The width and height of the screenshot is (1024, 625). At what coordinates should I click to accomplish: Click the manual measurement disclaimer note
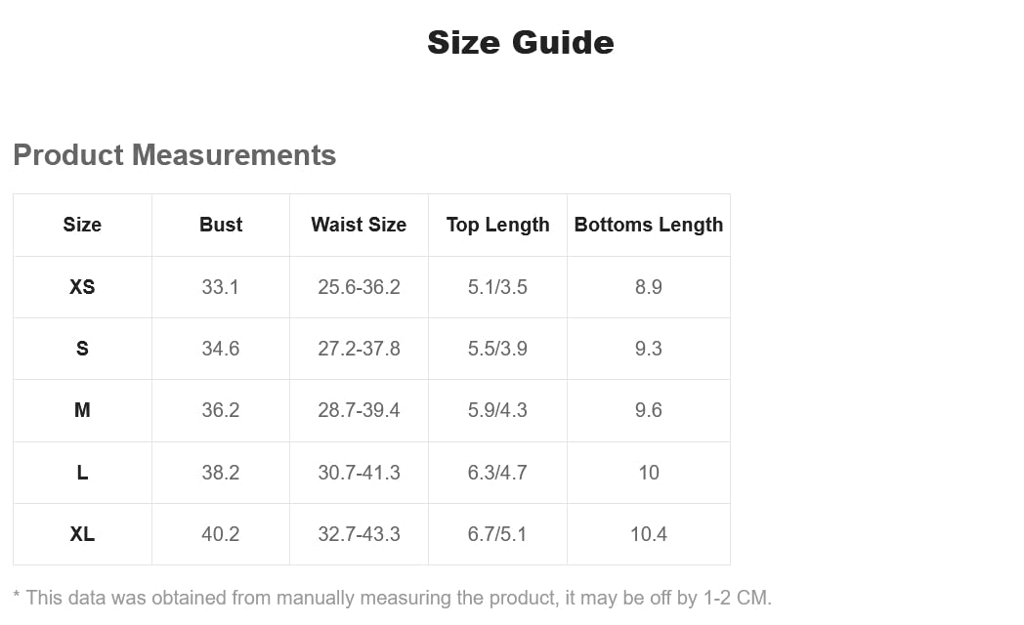pos(392,598)
